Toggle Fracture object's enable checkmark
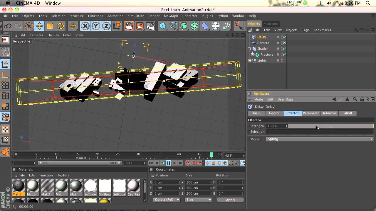Image resolution: width=376 pixels, height=211 pixels. click(x=285, y=55)
